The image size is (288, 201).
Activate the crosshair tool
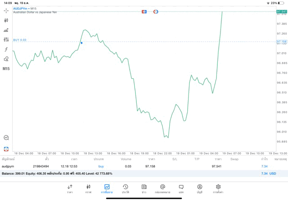pos(6,10)
